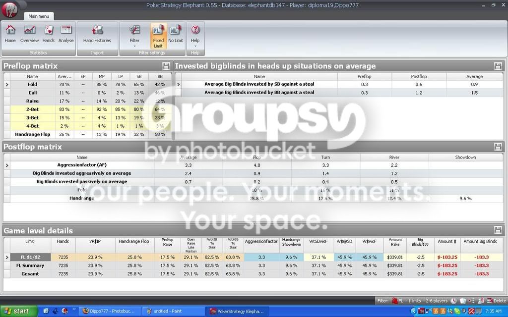This screenshot has height=317, width=508.
Task: Click the River column header
Action: click(x=394, y=158)
